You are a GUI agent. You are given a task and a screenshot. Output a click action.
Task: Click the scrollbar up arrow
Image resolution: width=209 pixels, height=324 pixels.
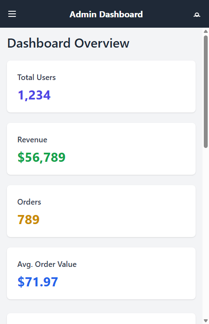pyautogui.click(x=206, y=32)
